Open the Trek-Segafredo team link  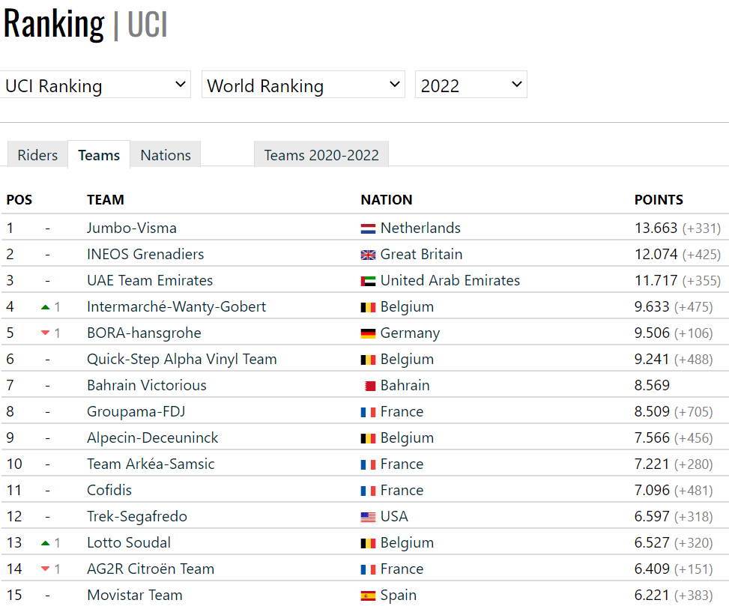(137, 516)
